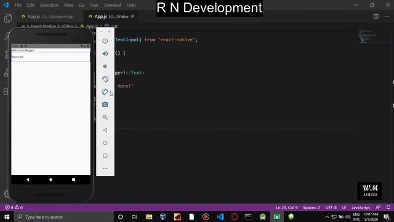
Task: Open command prompt window from taskbar
Action: pos(248,216)
